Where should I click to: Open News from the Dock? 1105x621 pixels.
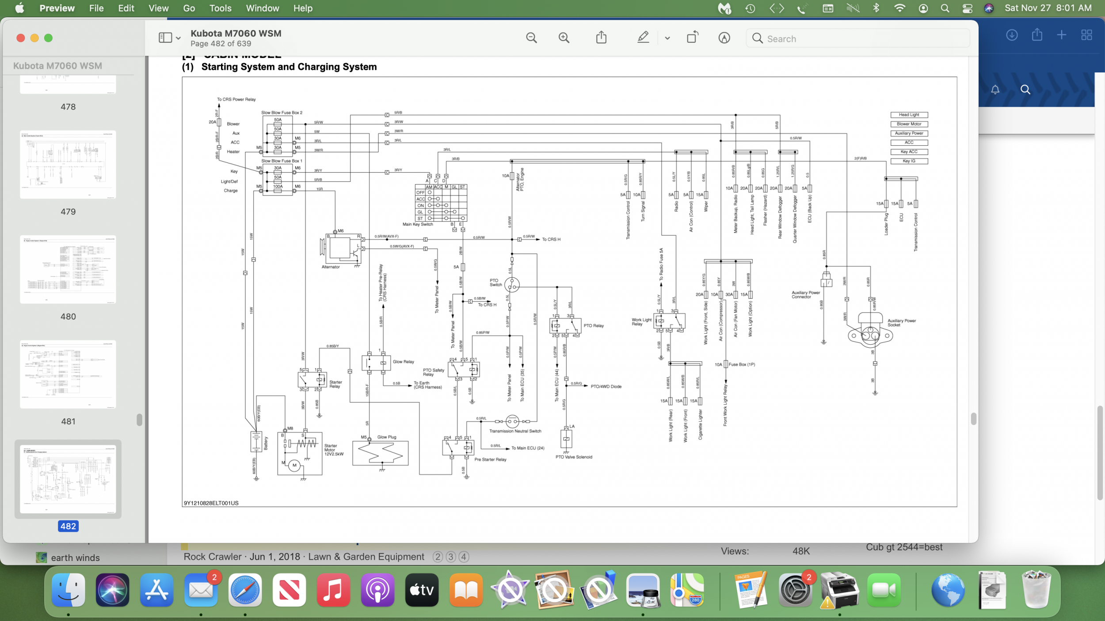click(x=290, y=590)
